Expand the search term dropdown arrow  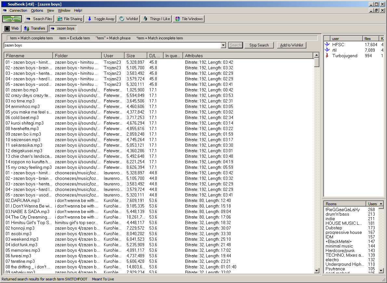pos(223,46)
